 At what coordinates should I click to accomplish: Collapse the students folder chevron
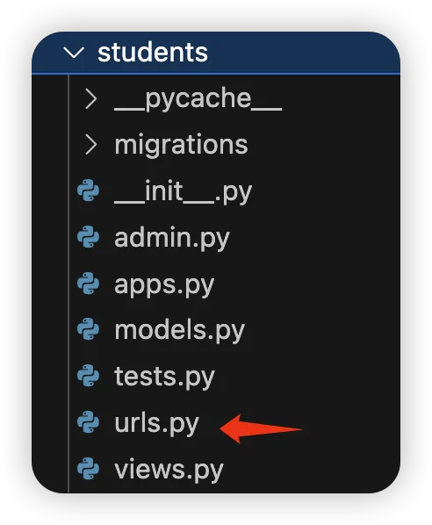74,53
